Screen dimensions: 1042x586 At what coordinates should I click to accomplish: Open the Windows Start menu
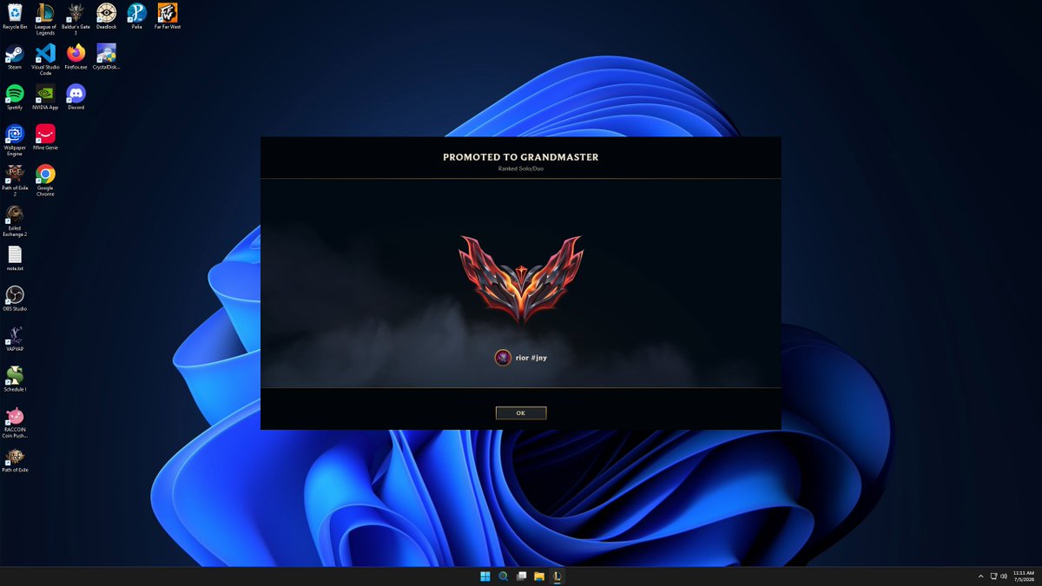(485, 576)
